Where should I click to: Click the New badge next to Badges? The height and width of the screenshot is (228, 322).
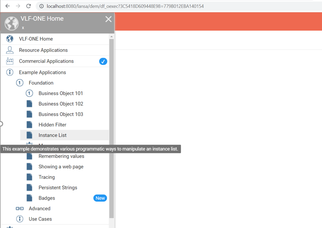click(x=100, y=198)
